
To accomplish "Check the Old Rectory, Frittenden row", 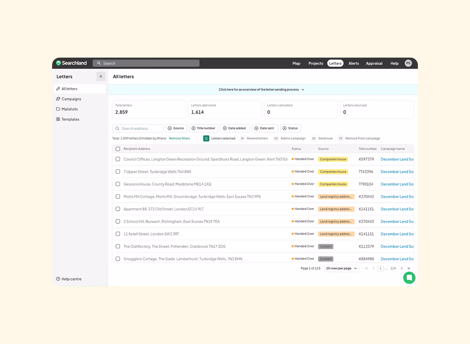I will [x=118, y=246].
